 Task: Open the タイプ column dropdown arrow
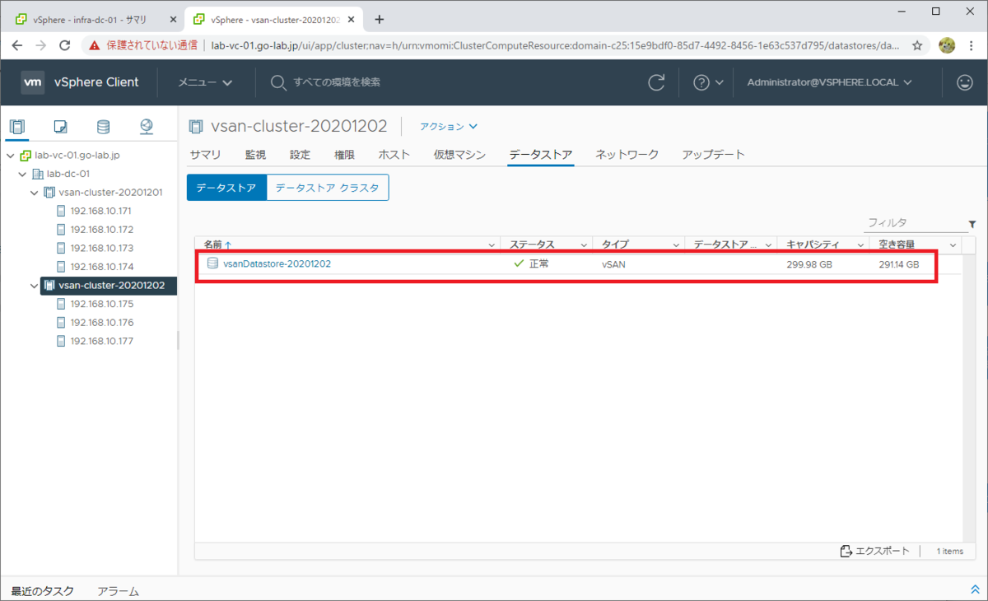677,245
